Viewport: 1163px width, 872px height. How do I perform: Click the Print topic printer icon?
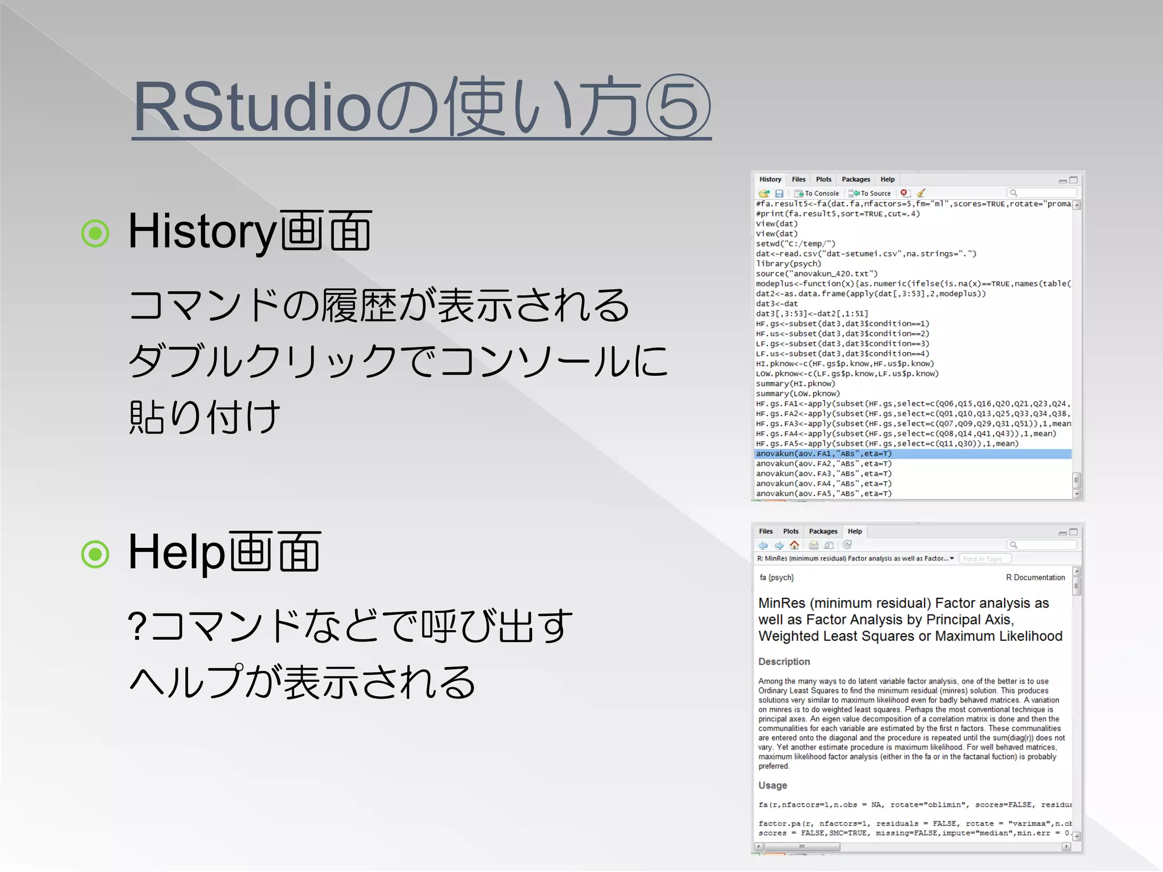tap(814, 546)
